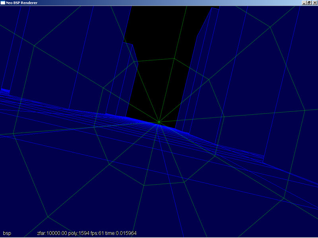This screenshot has width=318, height=238.
Task: Click the 'fps:61' readout
Action: (97, 233)
